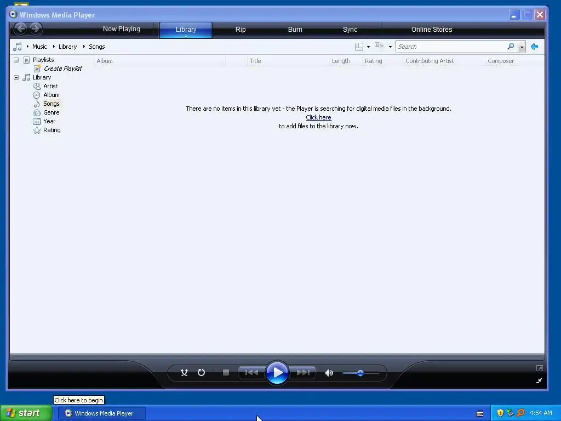Click the orange magnifier tray icon
The width and height of the screenshot is (561, 421).
coord(520,413)
